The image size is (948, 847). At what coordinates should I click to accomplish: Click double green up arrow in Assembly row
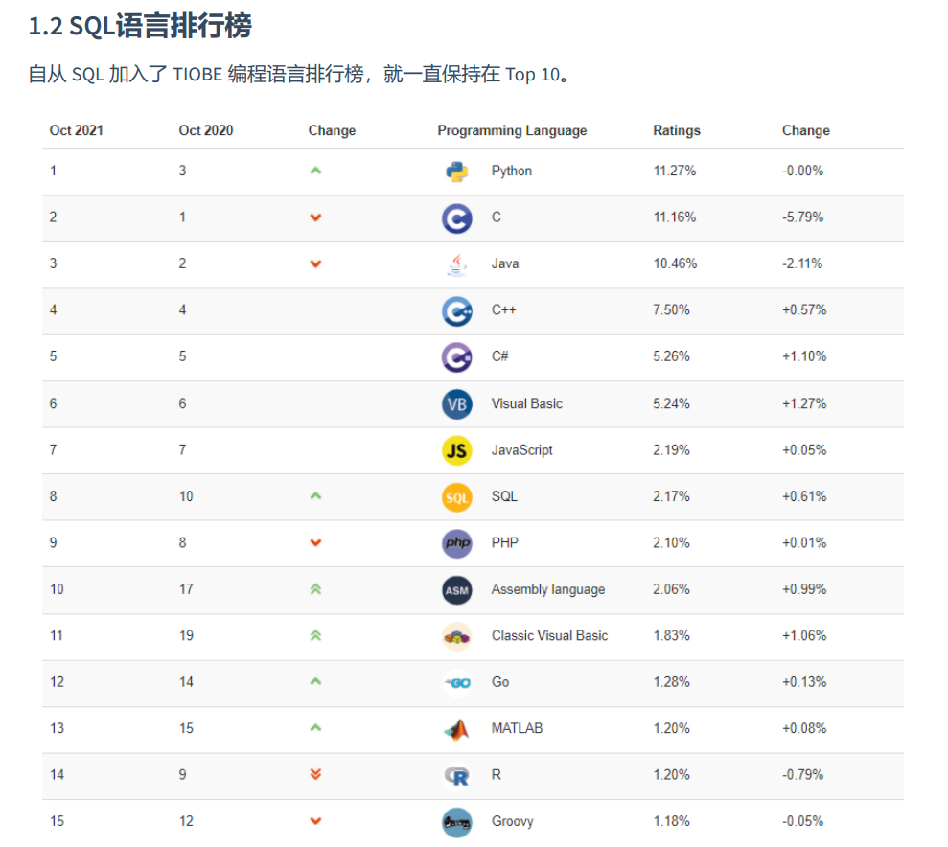[x=315, y=589]
